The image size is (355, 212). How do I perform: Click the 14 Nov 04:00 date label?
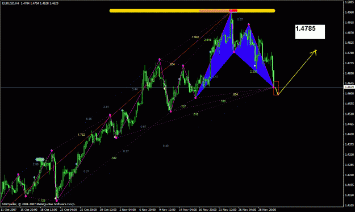pos(187,210)
